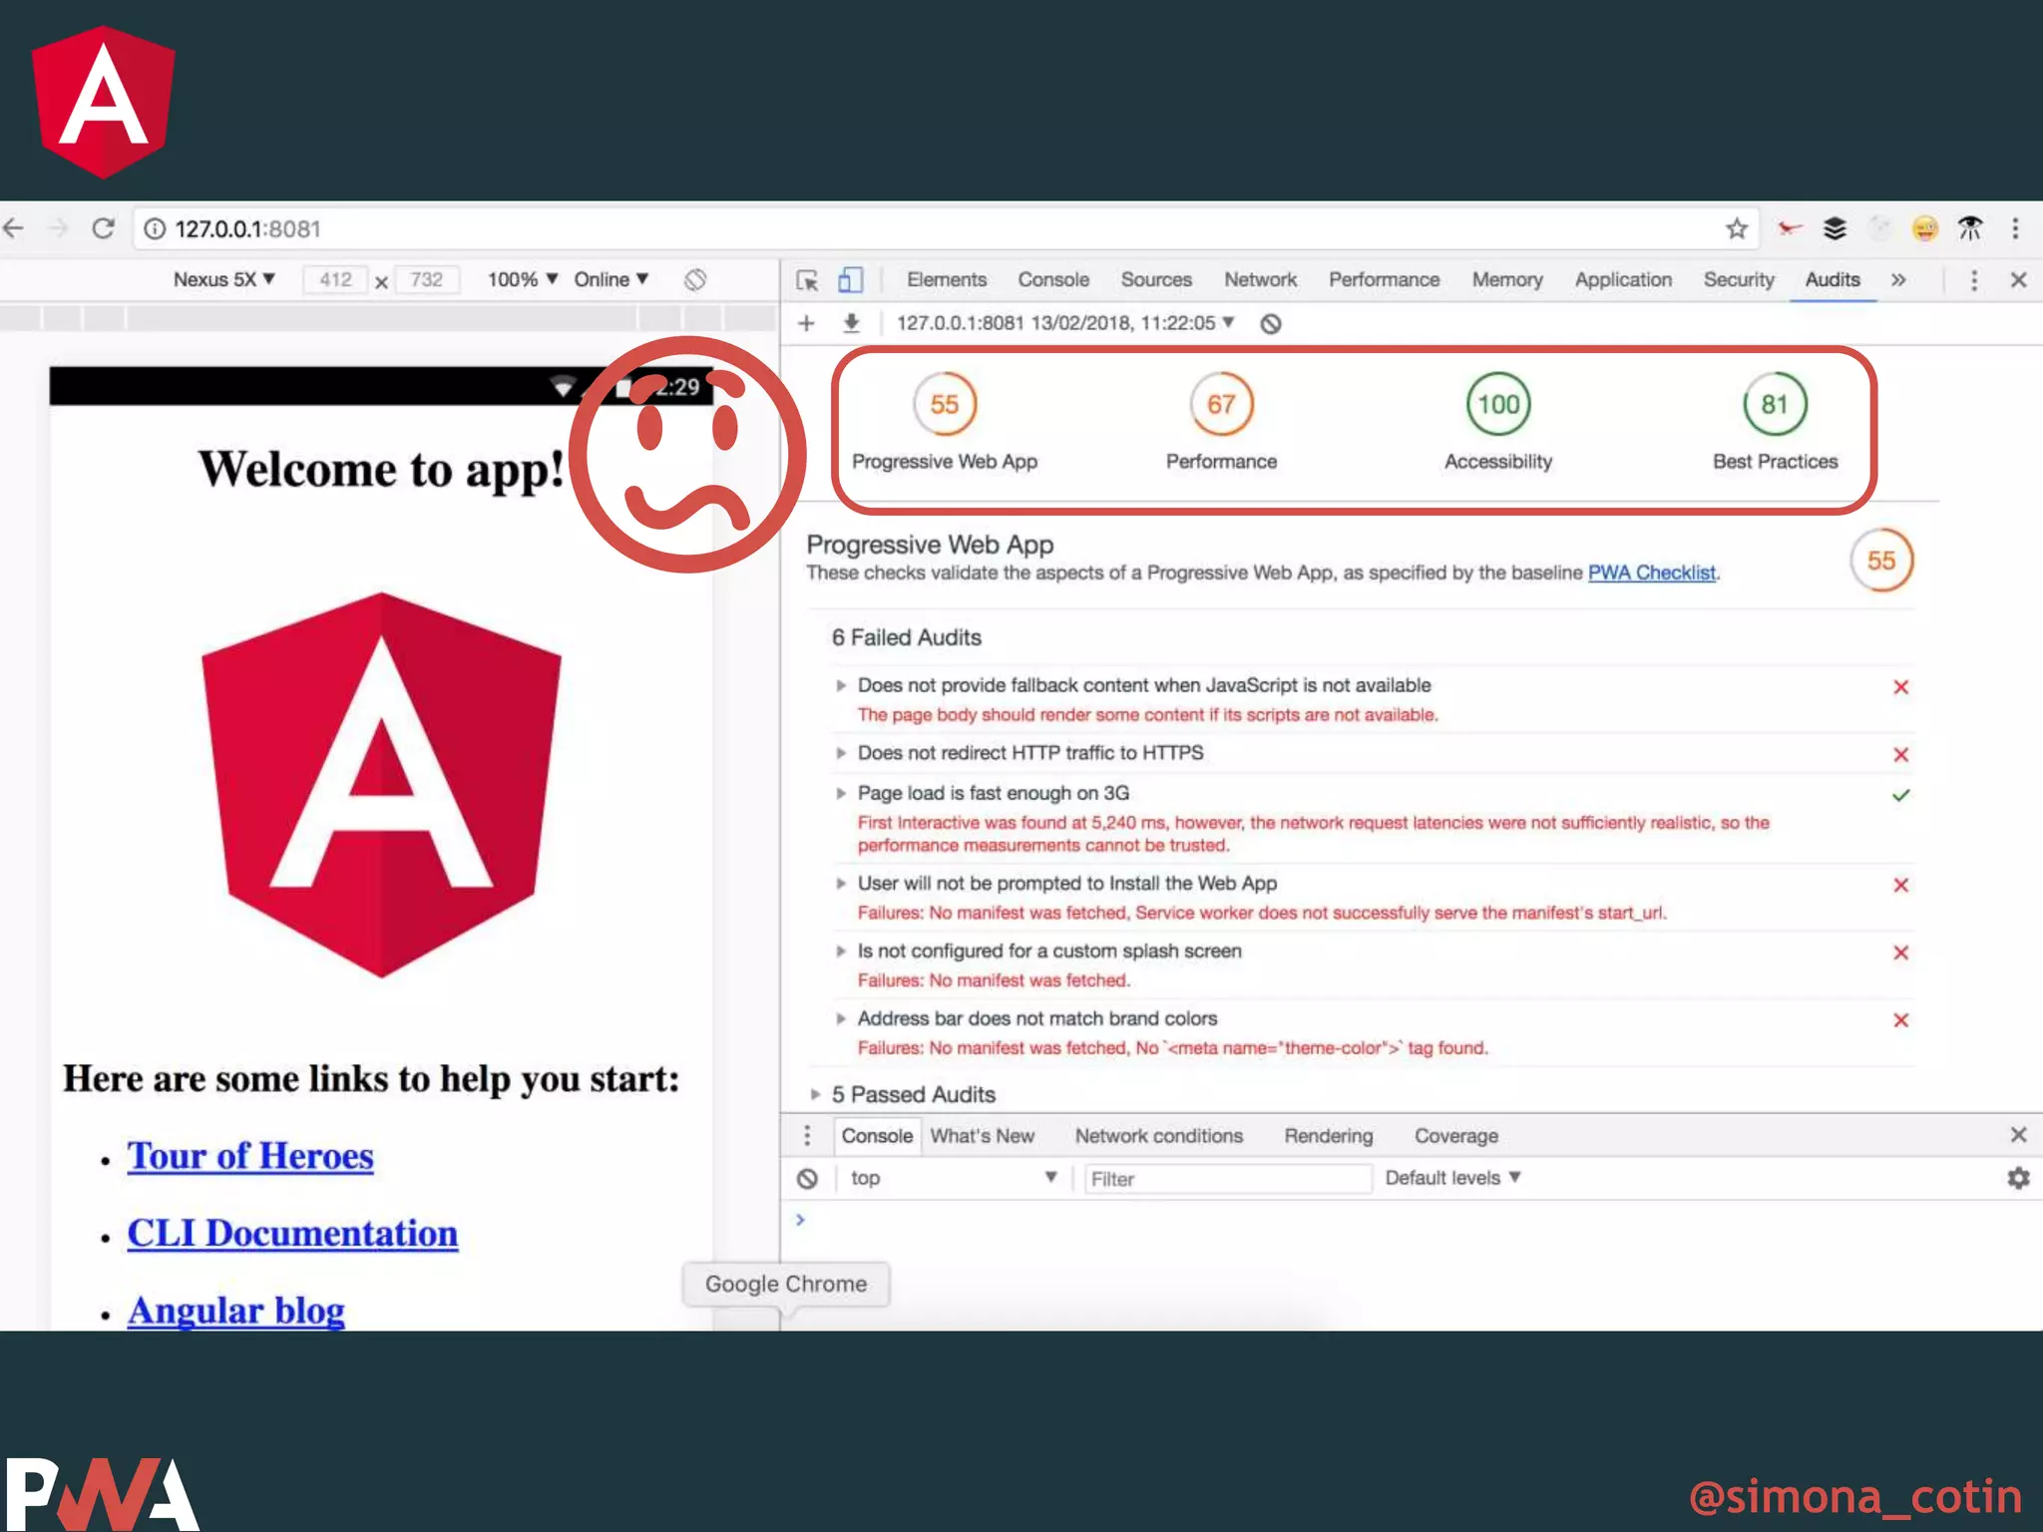This screenshot has height=1532, width=2043.
Task: Click the rotate device orientation icon
Action: [x=695, y=280]
